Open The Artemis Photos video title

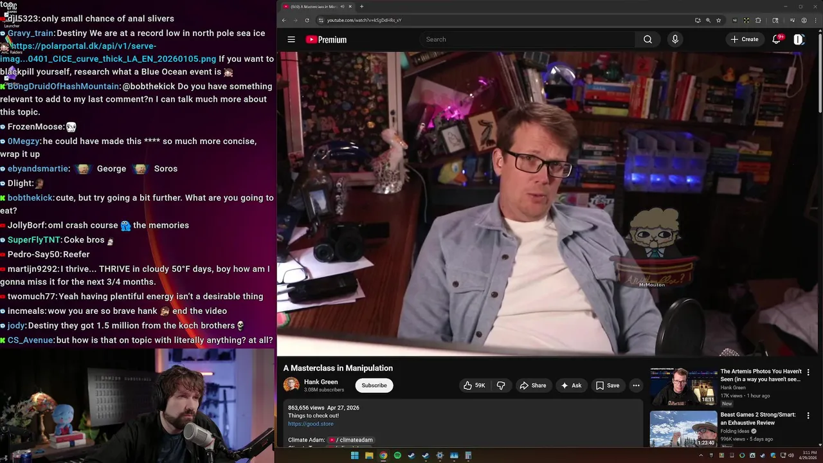coord(761,375)
